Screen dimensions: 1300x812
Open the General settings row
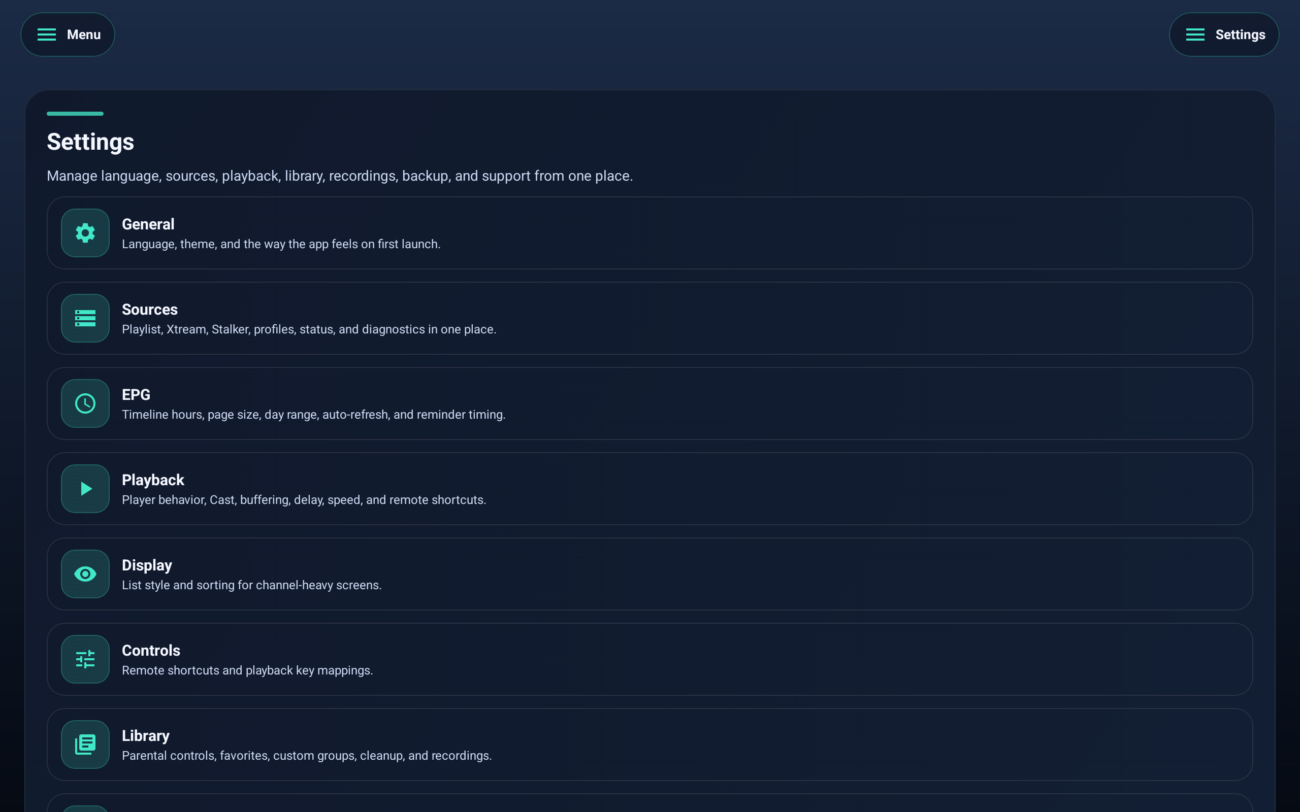(650, 233)
